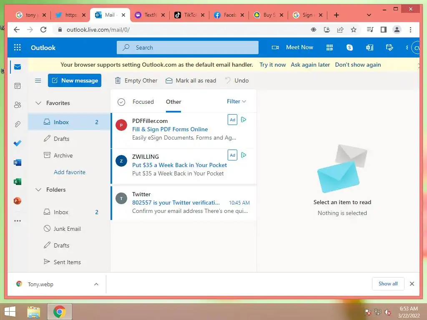
Task: Click the New message button
Action: [x=75, y=80]
